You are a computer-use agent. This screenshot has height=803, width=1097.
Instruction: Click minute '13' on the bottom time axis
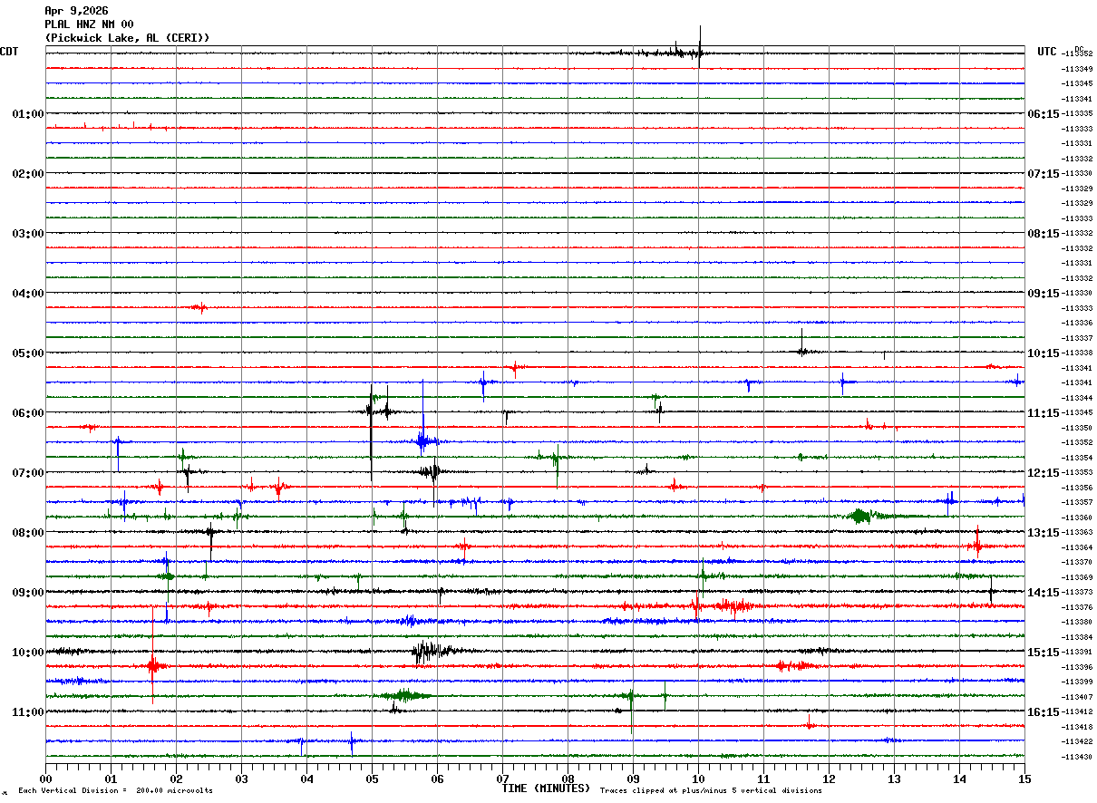894,779
